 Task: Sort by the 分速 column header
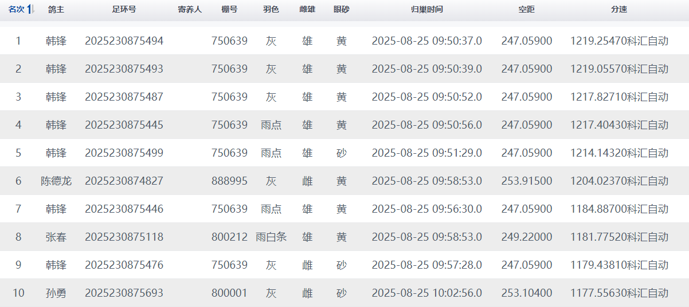(619, 10)
